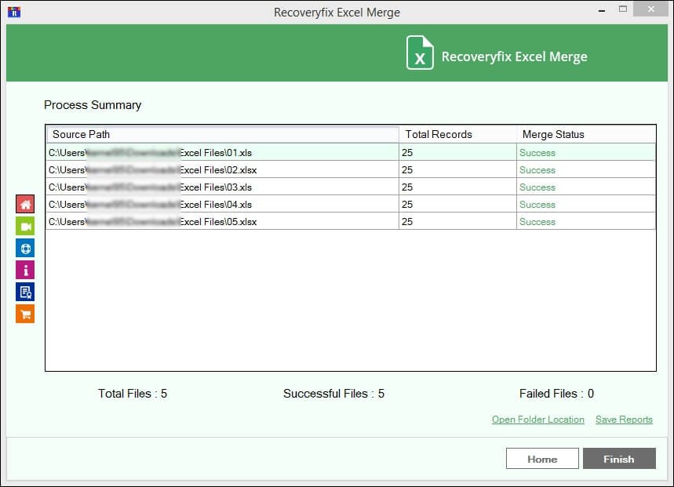Screen dimensions: 674x487
Task: Click Success status of 01.xls row
Action: point(537,153)
